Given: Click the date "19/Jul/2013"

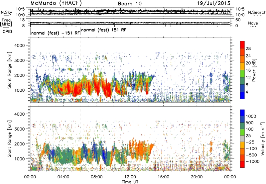Looking at the screenshot, I should point(213,3).
